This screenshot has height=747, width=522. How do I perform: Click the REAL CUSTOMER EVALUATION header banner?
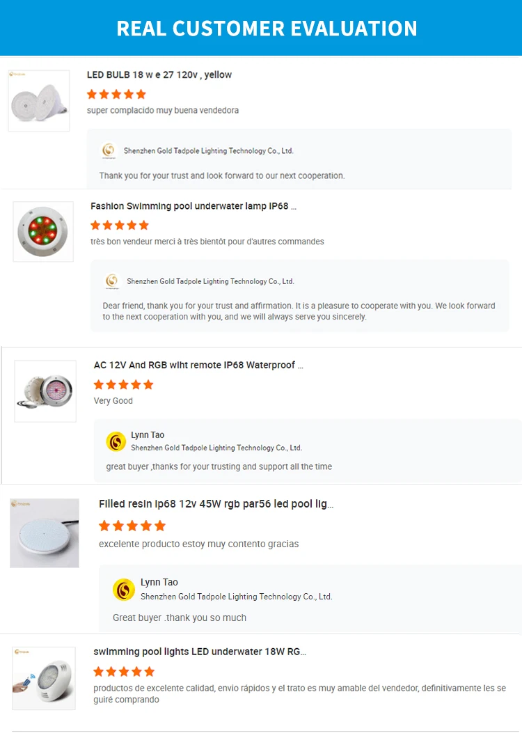coord(267,29)
